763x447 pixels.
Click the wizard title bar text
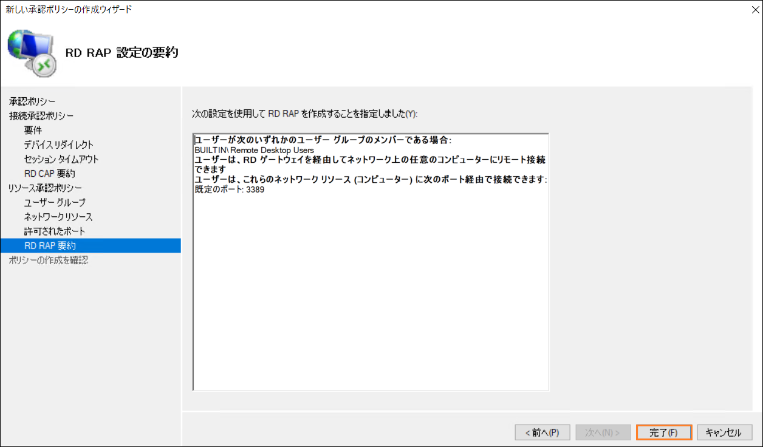pos(69,9)
